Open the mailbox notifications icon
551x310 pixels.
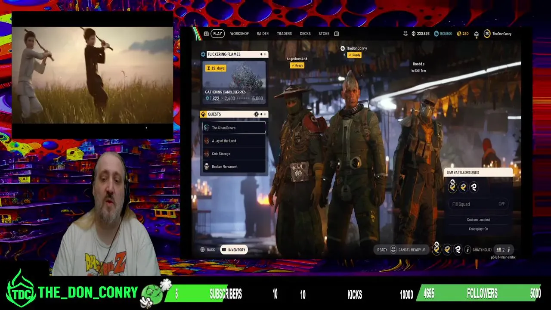(x=476, y=34)
